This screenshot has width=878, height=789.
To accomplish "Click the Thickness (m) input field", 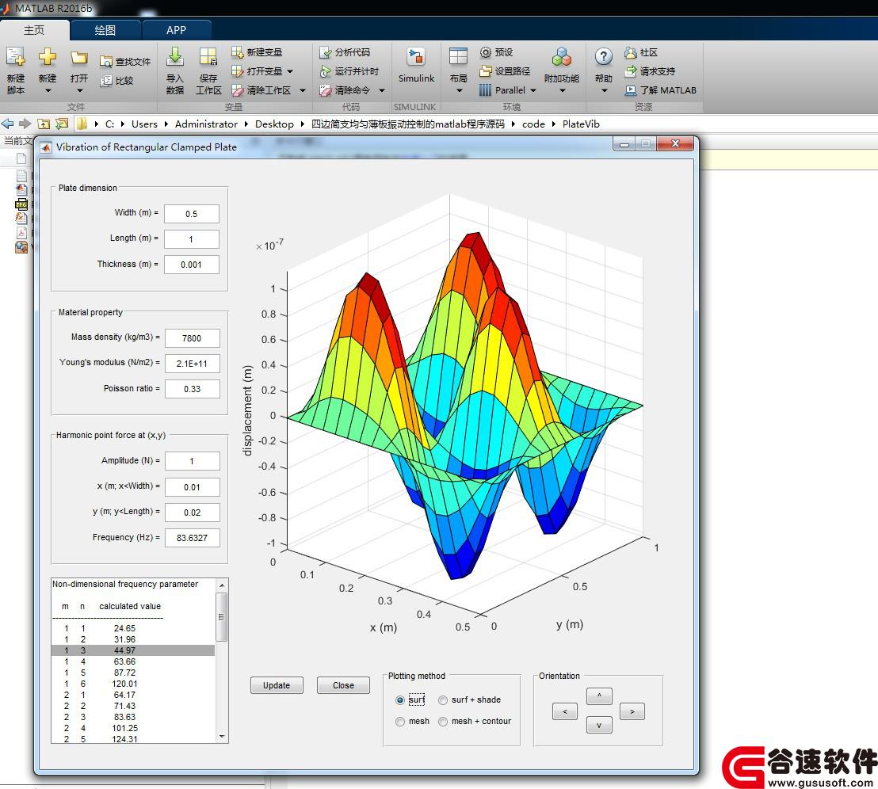I will click(192, 265).
